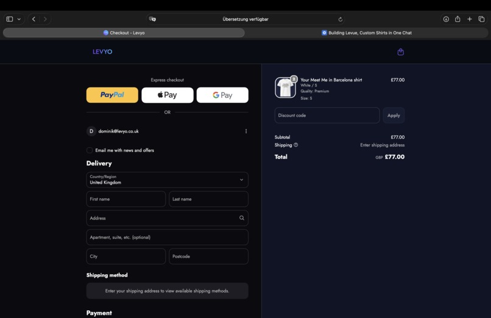This screenshot has height=318, width=491.
Task: Apply the discount code with the Apply button
Action: tap(394, 115)
